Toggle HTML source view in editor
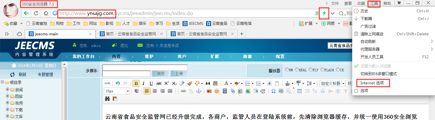 tap(108, 83)
